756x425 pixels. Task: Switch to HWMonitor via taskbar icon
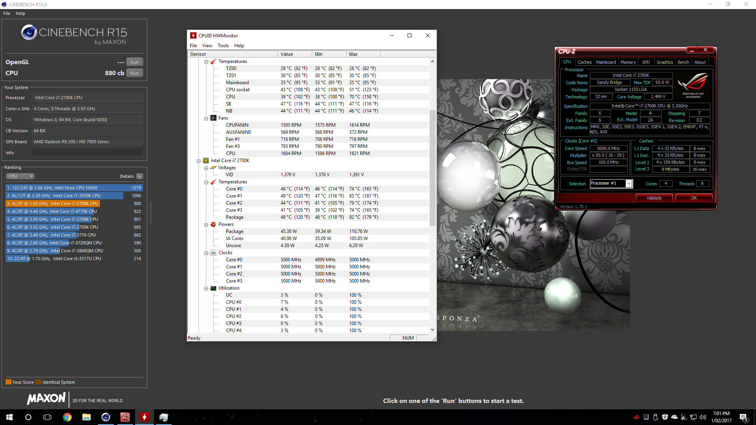[x=145, y=417]
